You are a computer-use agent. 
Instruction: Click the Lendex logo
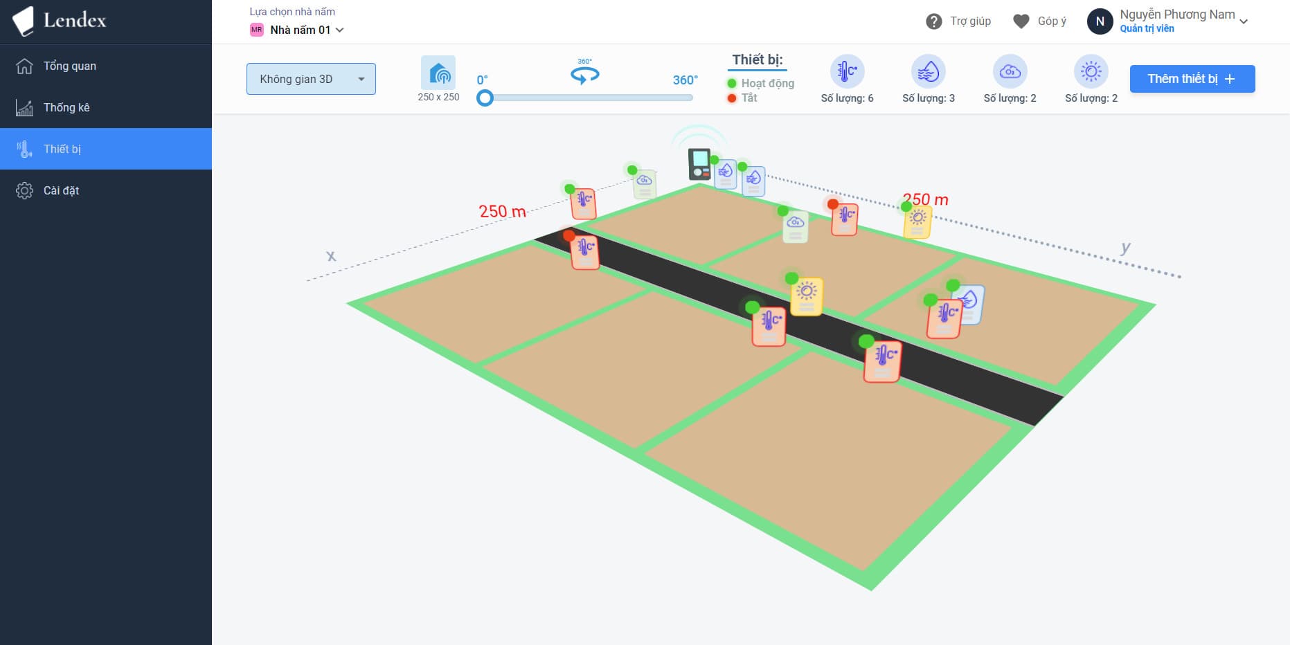click(60, 21)
